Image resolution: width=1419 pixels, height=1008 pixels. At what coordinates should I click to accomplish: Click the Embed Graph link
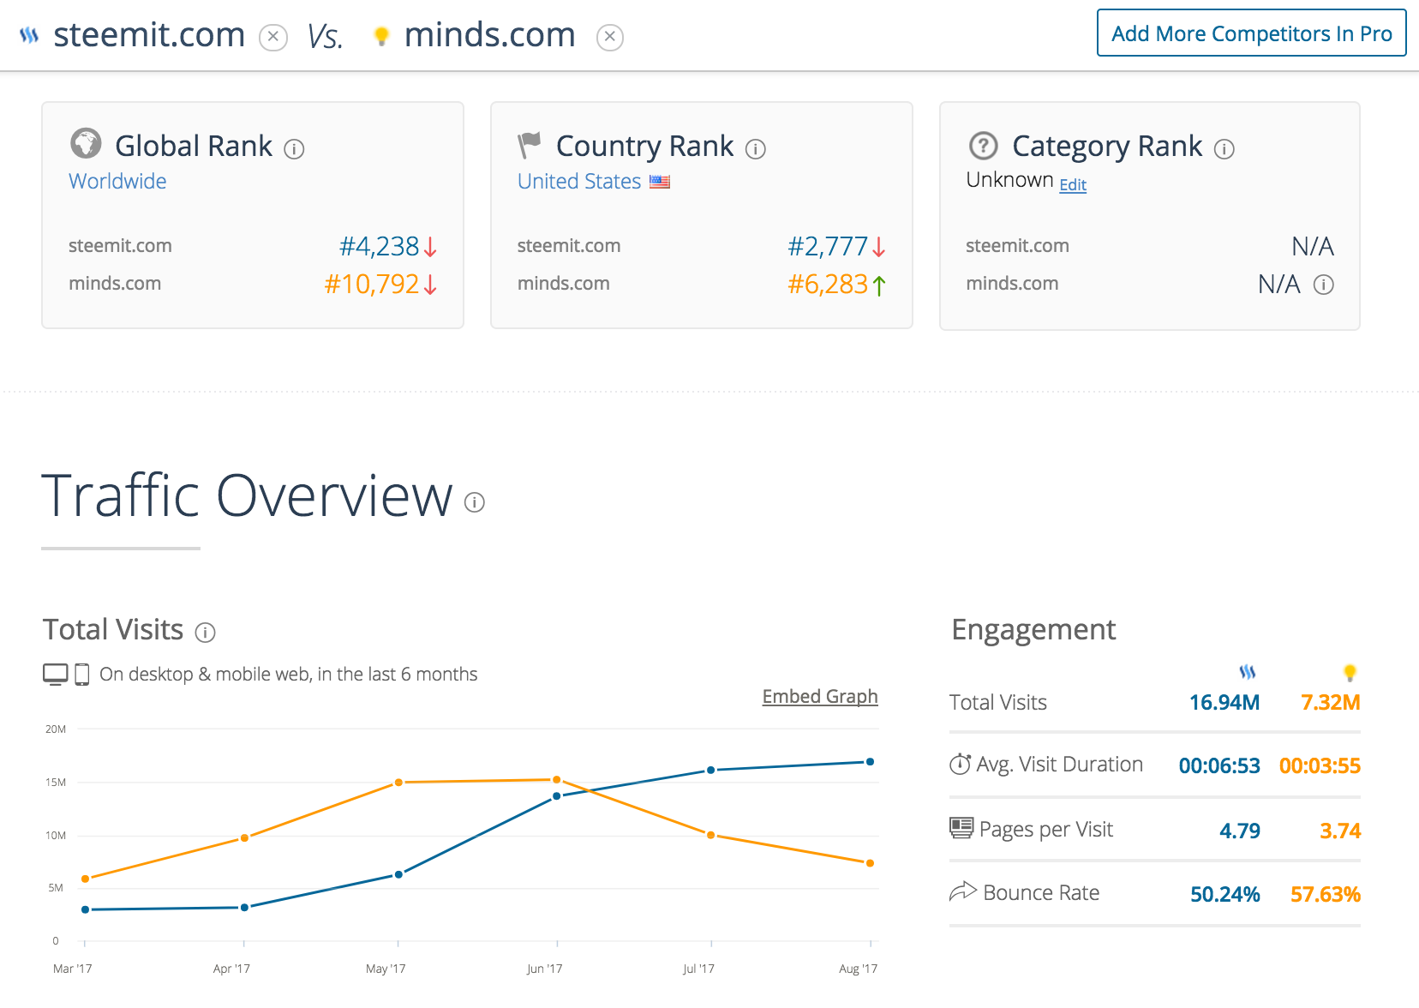coord(820,696)
